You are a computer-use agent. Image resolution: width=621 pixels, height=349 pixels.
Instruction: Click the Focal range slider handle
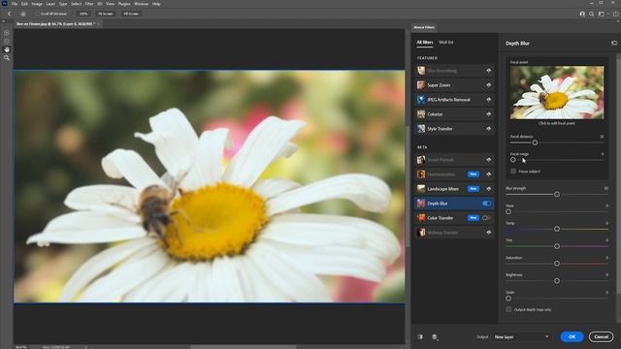click(x=513, y=160)
